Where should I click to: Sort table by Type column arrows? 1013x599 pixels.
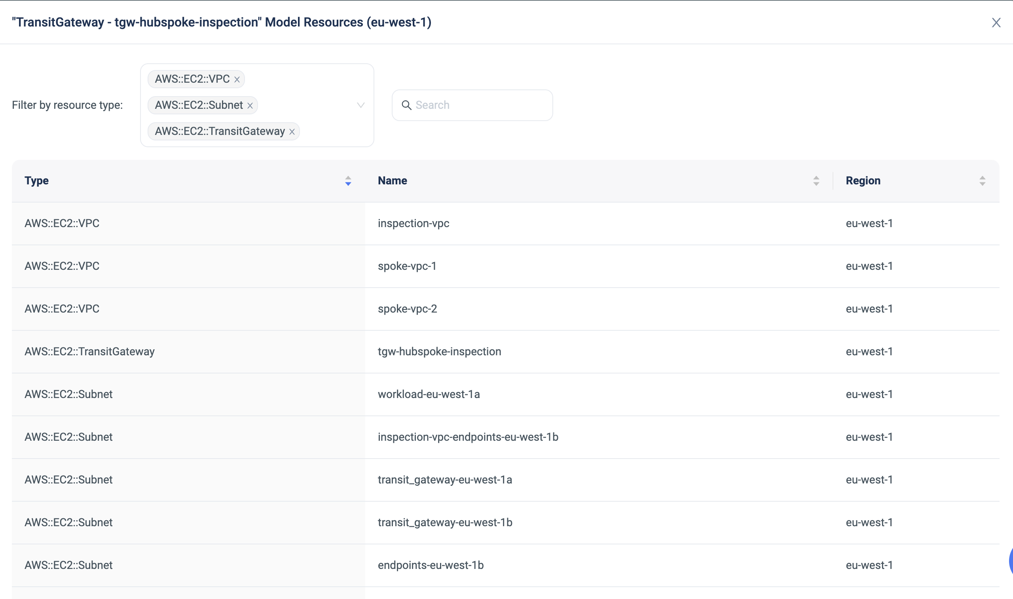[348, 181]
